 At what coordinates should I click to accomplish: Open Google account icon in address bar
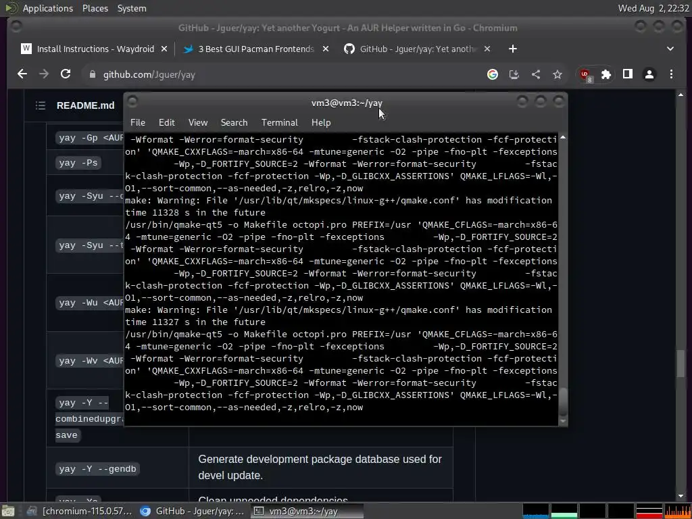493,74
